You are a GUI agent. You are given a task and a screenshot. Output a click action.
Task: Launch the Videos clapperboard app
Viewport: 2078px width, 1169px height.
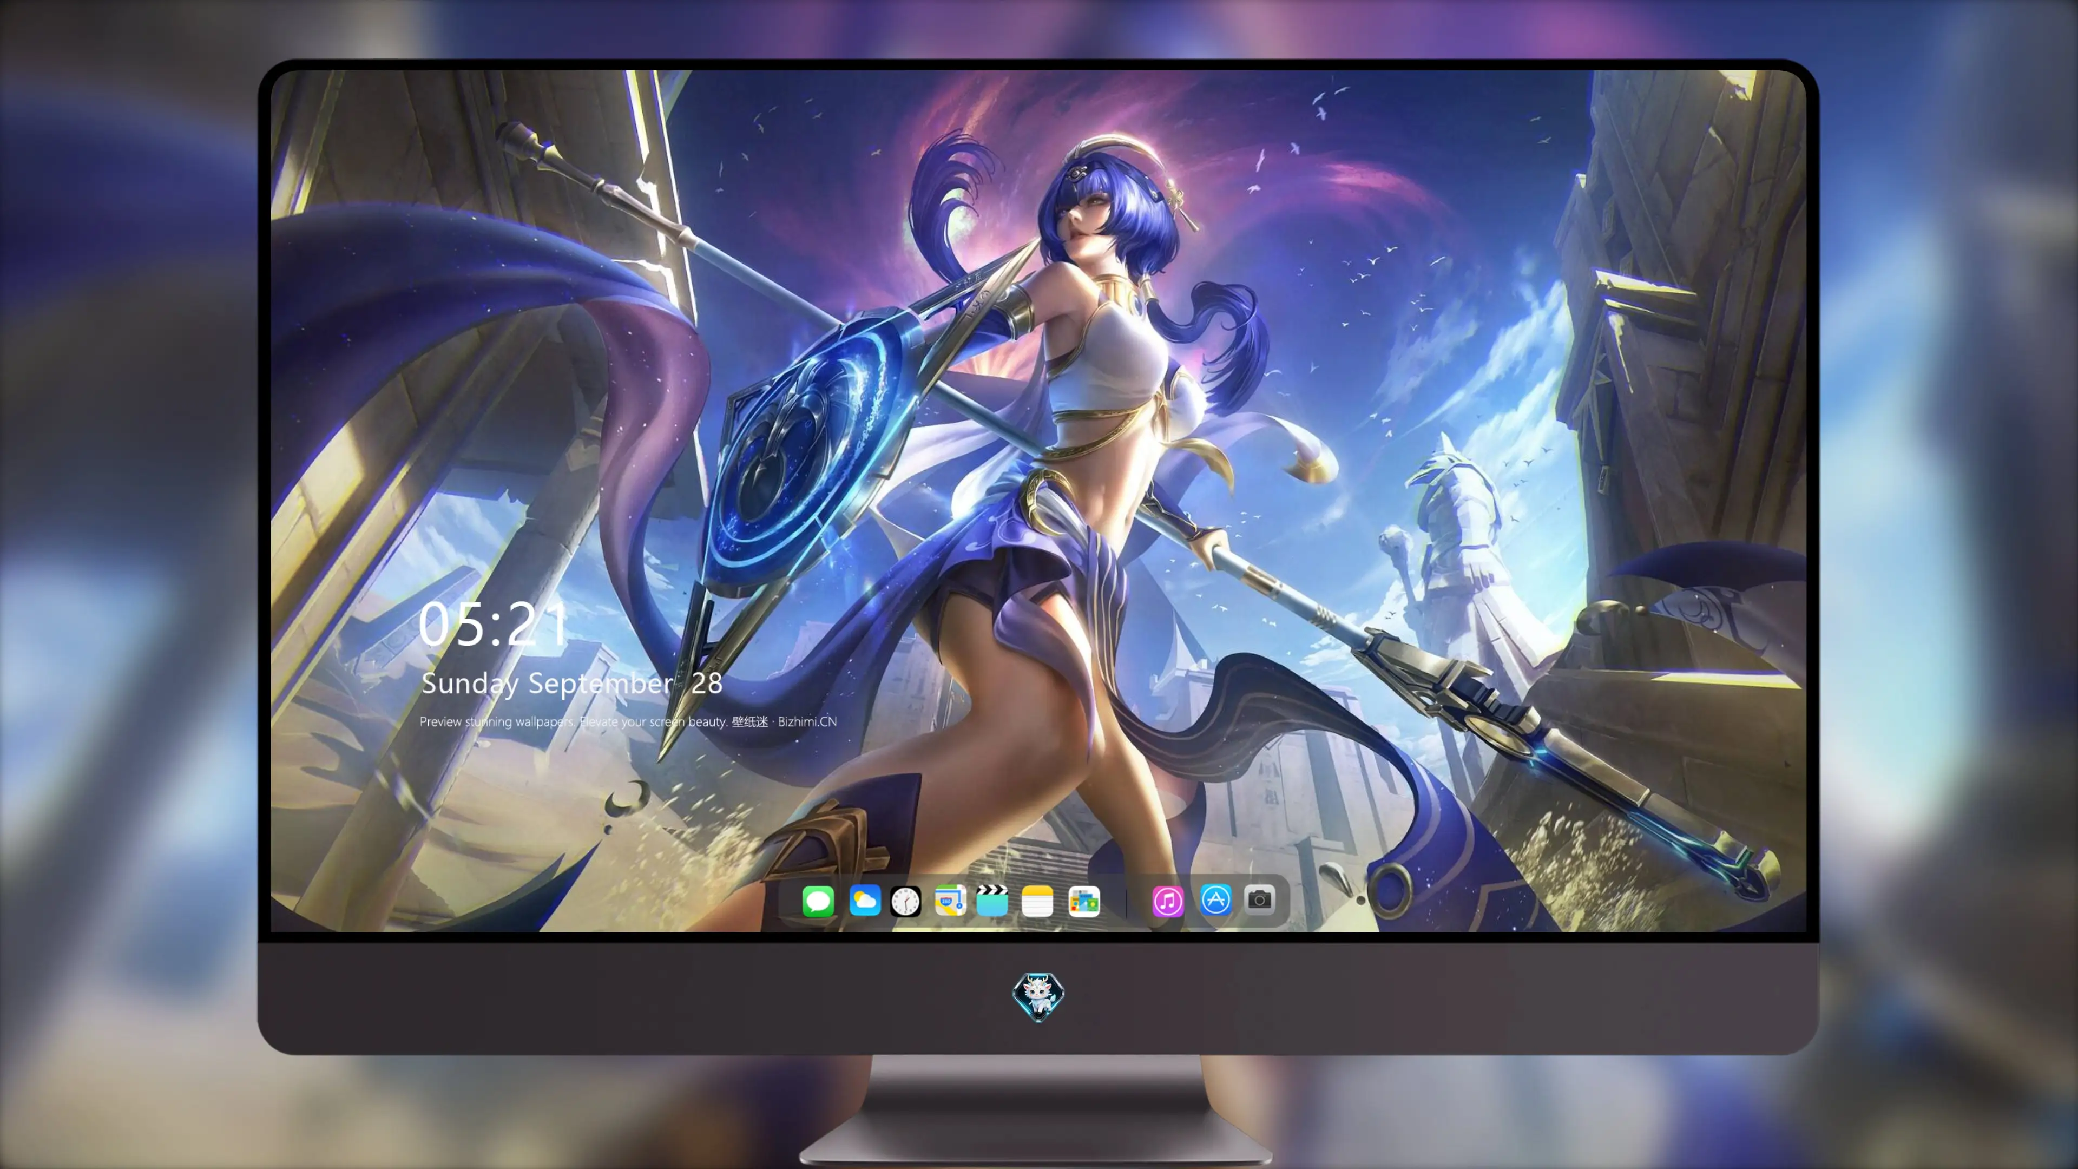pos(992,901)
